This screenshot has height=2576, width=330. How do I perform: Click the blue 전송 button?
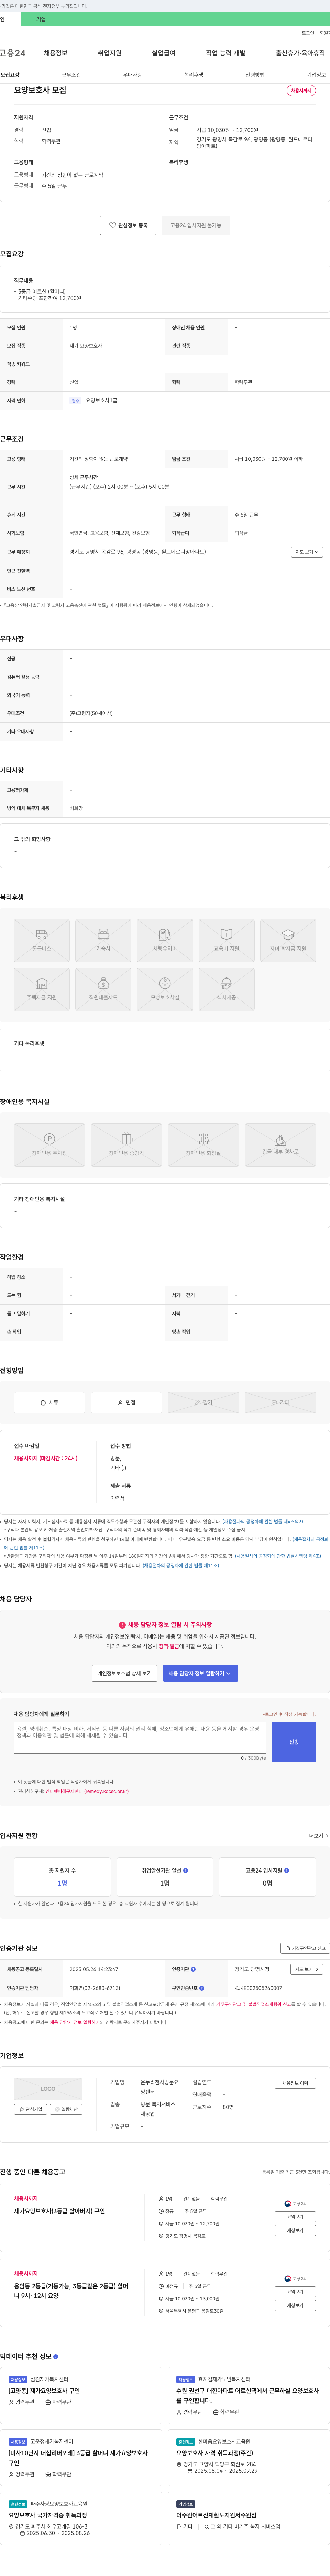(294, 1742)
